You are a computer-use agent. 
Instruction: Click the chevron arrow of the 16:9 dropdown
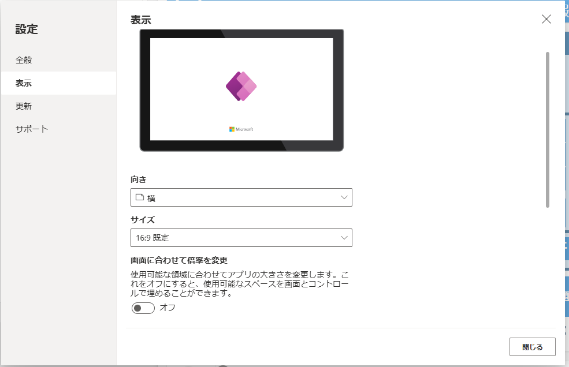click(344, 238)
